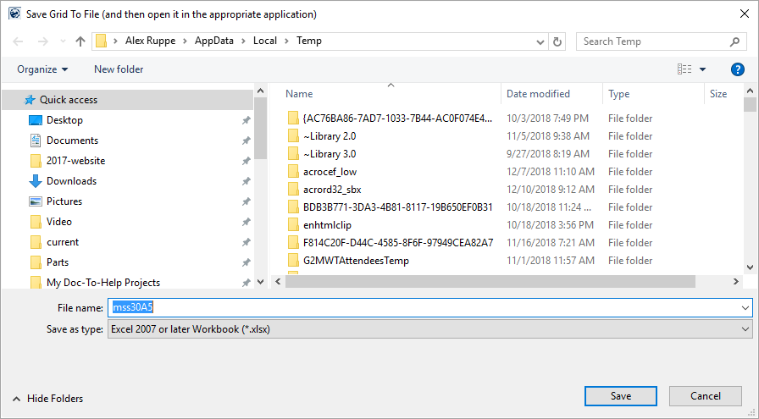759x419 pixels.
Task: Open the Organize menu
Action: (x=42, y=69)
